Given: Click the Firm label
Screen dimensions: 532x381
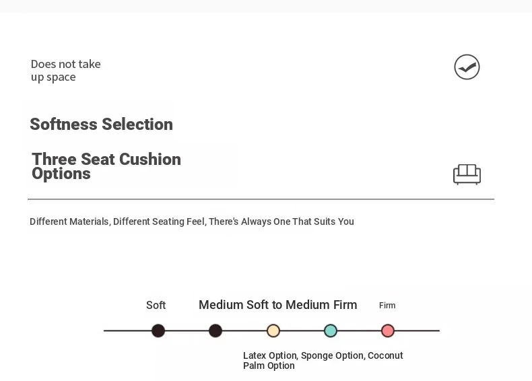Looking at the screenshot, I should (387, 306).
